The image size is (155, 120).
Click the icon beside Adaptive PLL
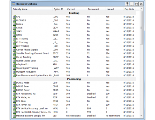[x=14, y=64]
